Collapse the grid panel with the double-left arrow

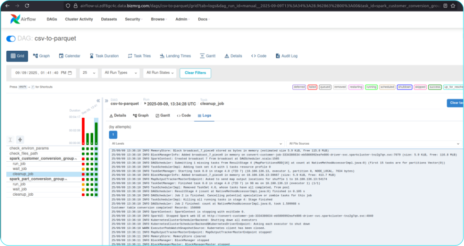(98, 101)
